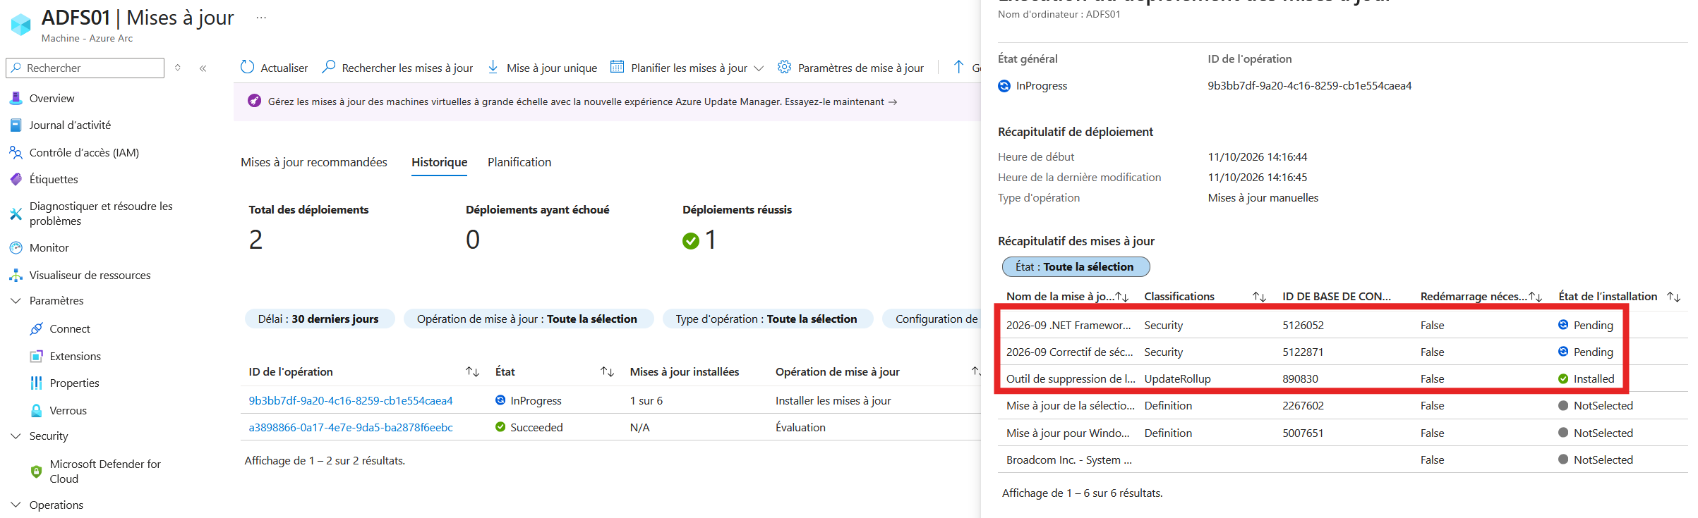Open Journal d'activité sidebar icon
The image size is (1698, 518).
(16, 125)
